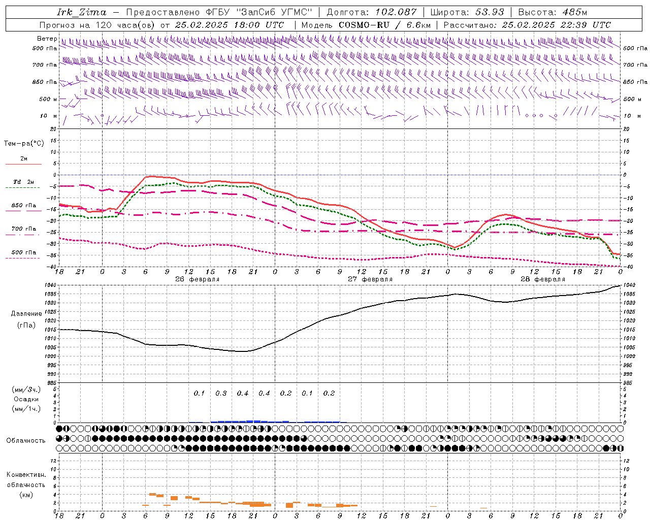The image size is (650, 520).
Task: Click the (гПа) unit label under Давление
Action: coord(26,326)
